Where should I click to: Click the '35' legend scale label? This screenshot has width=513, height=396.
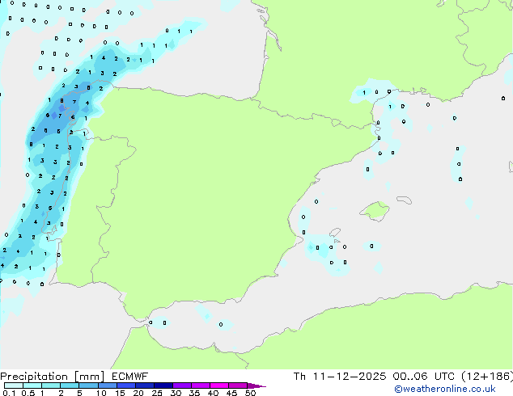pyautogui.click(x=194, y=393)
